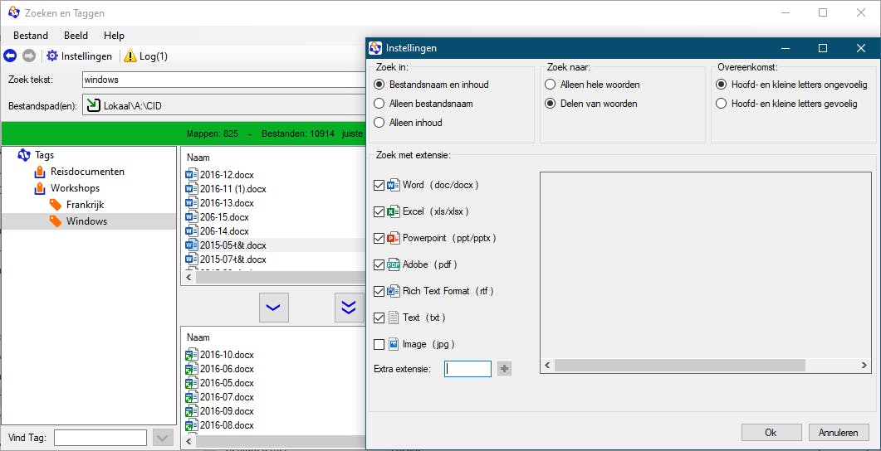Open the Bestand menu
Screen dimensions: 881x451
click(x=31, y=36)
